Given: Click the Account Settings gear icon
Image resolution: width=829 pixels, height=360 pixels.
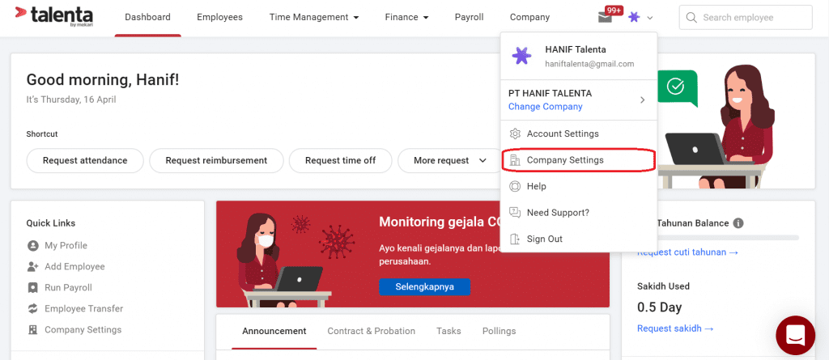Looking at the screenshot, I should coord(514,133).
